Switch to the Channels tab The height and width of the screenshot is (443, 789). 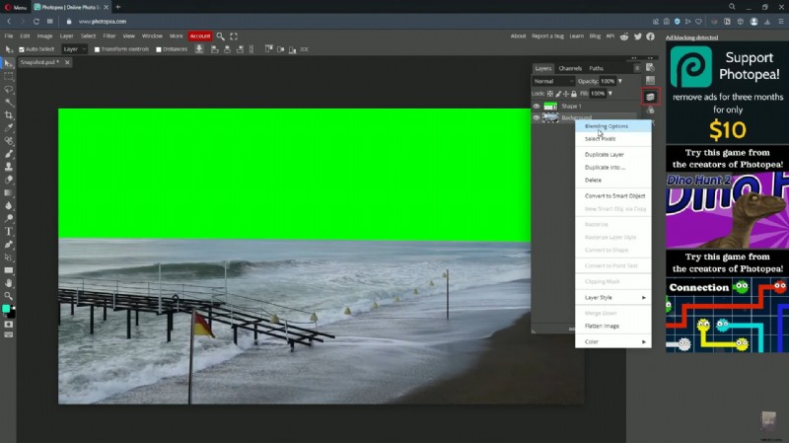pyautogui.click(x=570, y=68)
